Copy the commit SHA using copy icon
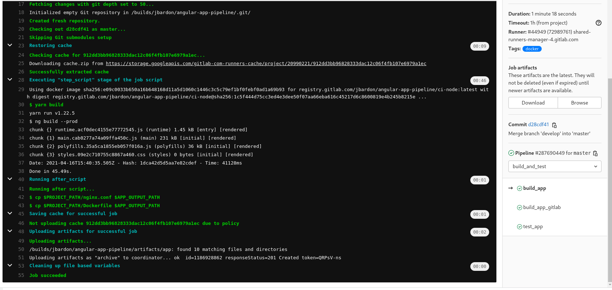The width and height of the screenshot is (612, 290). (x=554, y=124)
